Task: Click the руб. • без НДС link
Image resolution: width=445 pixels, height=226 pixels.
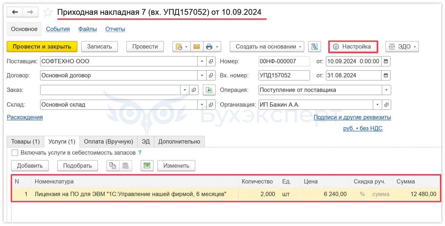Action: tap(363, 128)
